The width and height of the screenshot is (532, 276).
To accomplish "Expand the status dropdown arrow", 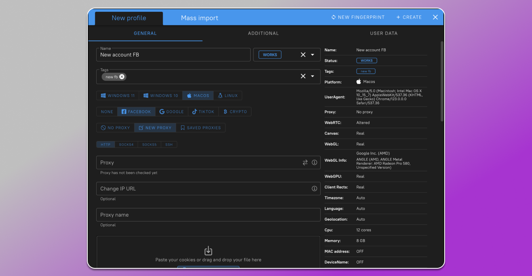I will pyautogui.click(x=312, y=55).
